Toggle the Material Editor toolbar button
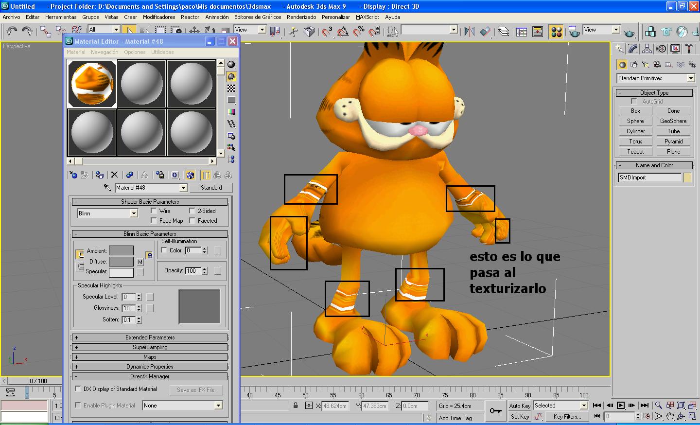The image size is (700, 425). (x=556, y=32)
